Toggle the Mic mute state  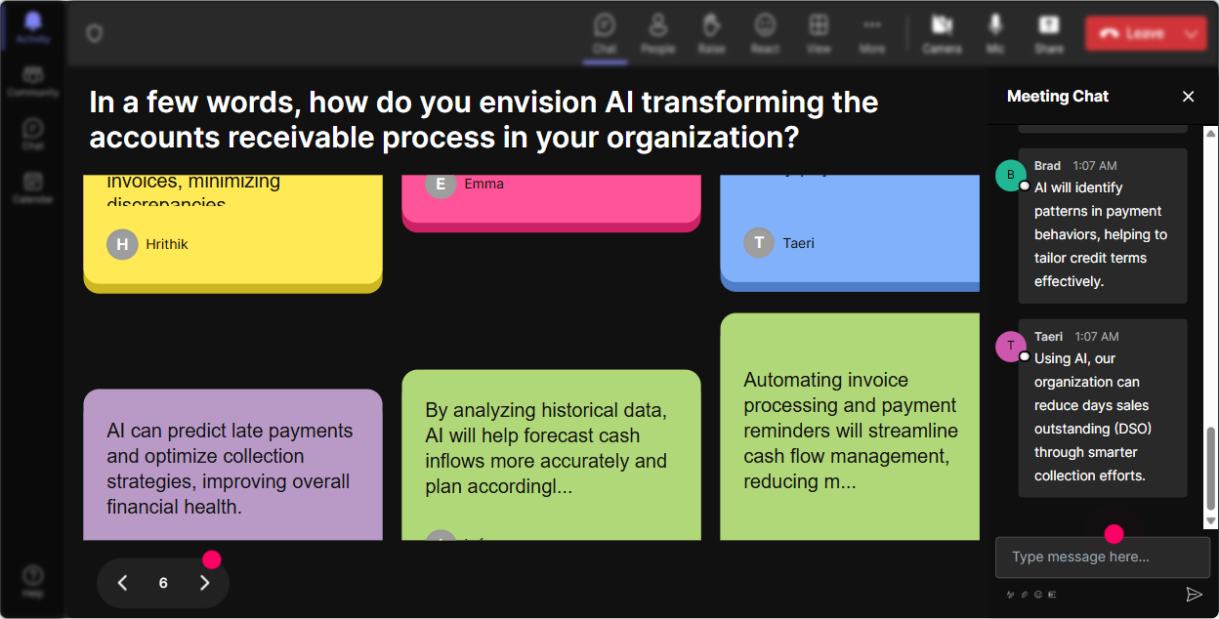click(x=995, y=33)
